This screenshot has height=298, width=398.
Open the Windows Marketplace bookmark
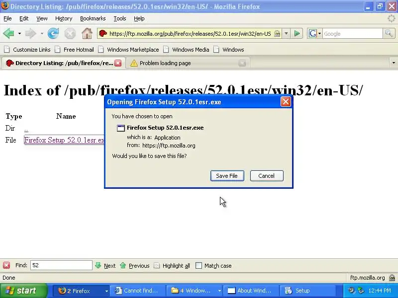click(x=129, y=49)
